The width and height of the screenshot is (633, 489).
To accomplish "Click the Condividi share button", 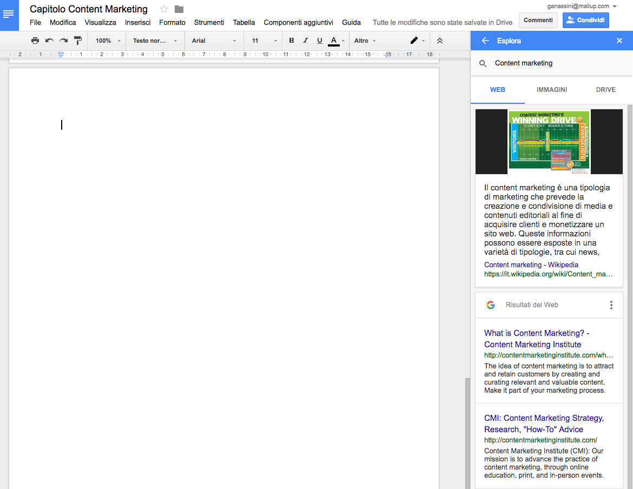I will point(586,21).
